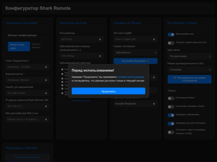Viewport: 217px width, 162px height.
Task: Click IP адреса клиентов input field
Action: click(28, 106)
